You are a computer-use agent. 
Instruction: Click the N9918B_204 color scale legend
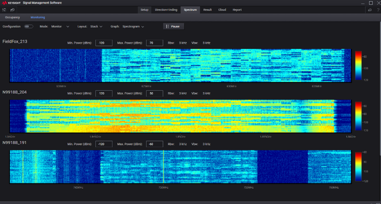click(358, 116)
